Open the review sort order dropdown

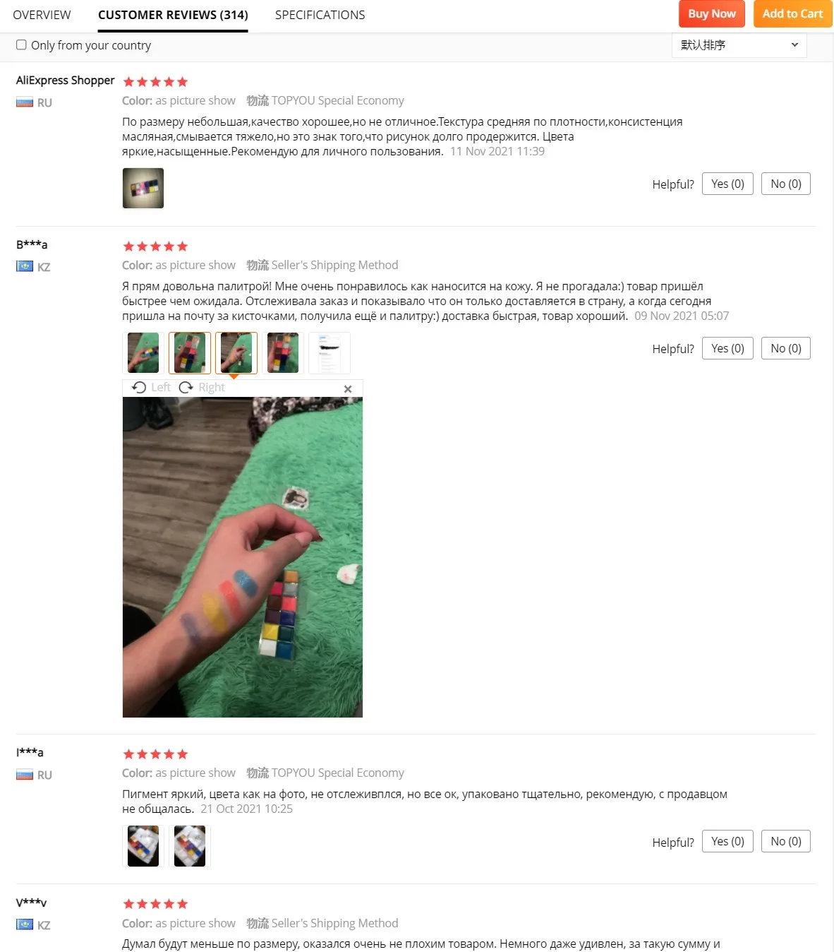pyautogui.click(x=739, y=44)
